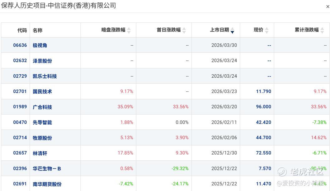This screenshot has height=191, width=330.
Task: Select listing date 2026/03/30
Action: [x=224, y=45]
